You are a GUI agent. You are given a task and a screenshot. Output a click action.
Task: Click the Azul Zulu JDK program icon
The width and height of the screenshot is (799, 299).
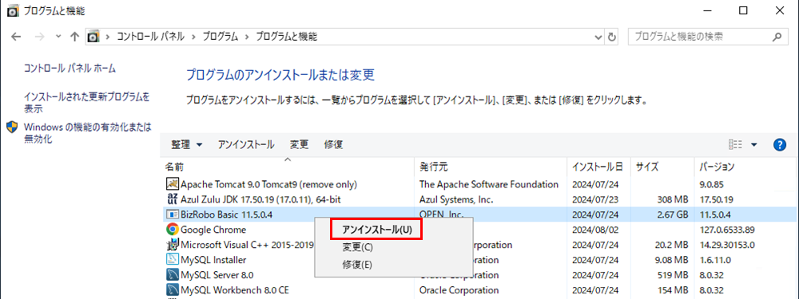pos(173,199)
